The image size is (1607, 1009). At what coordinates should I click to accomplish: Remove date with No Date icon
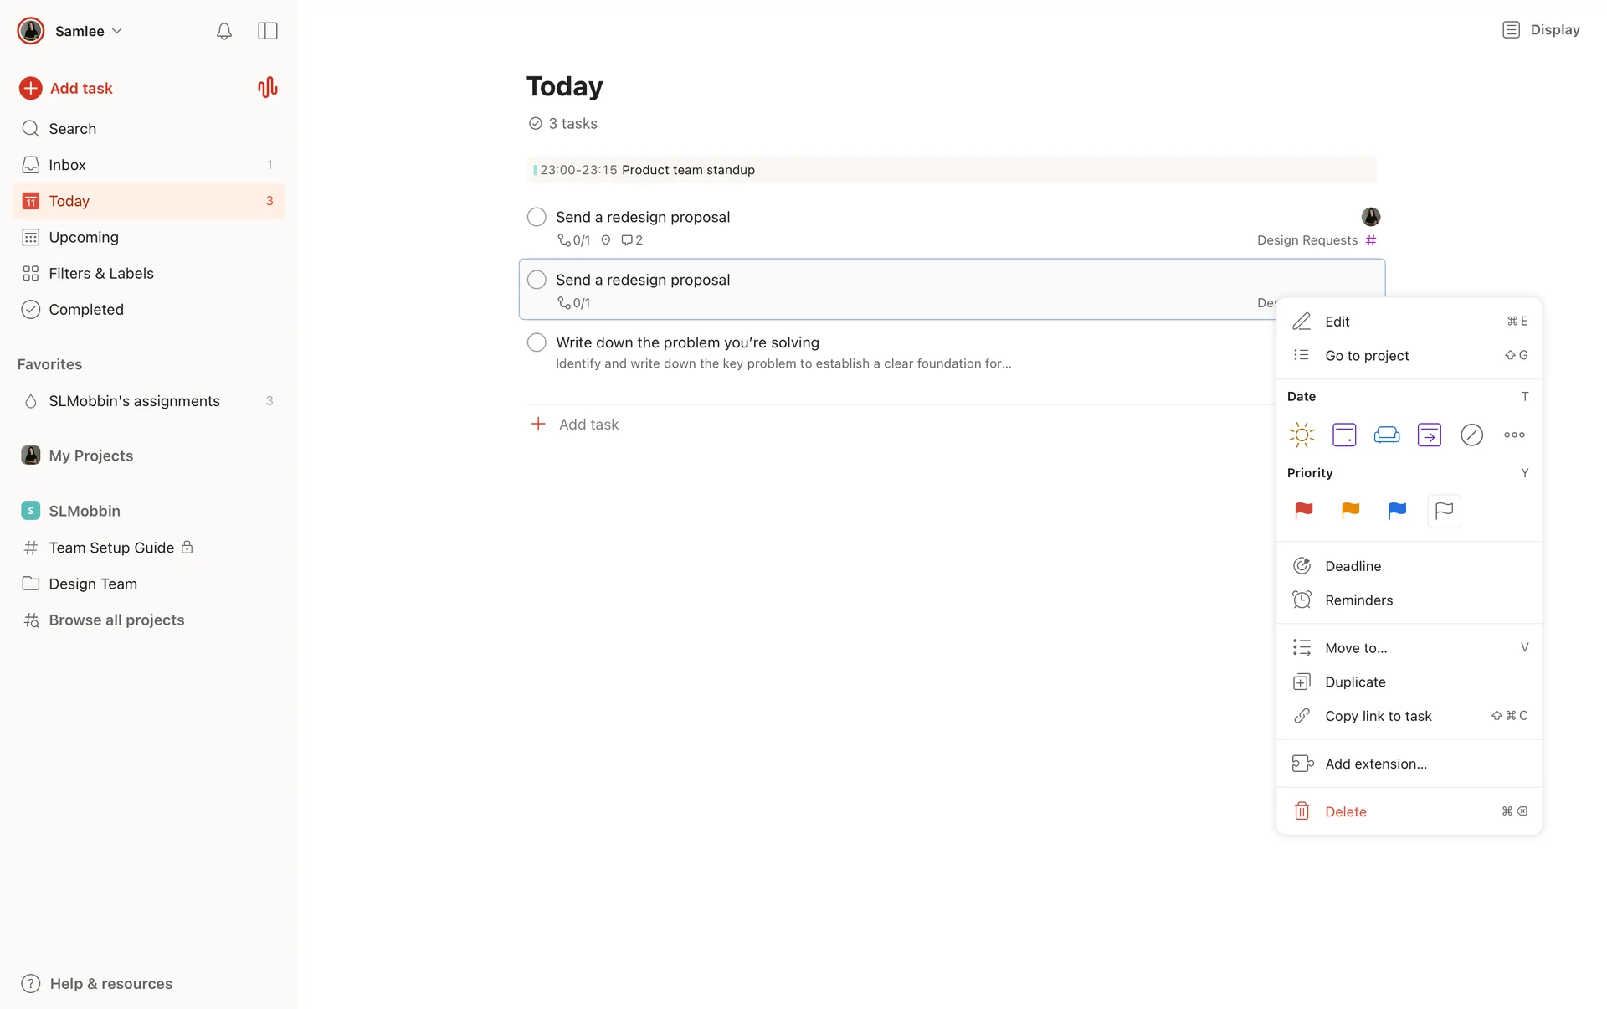click(x=1471, y=435)
